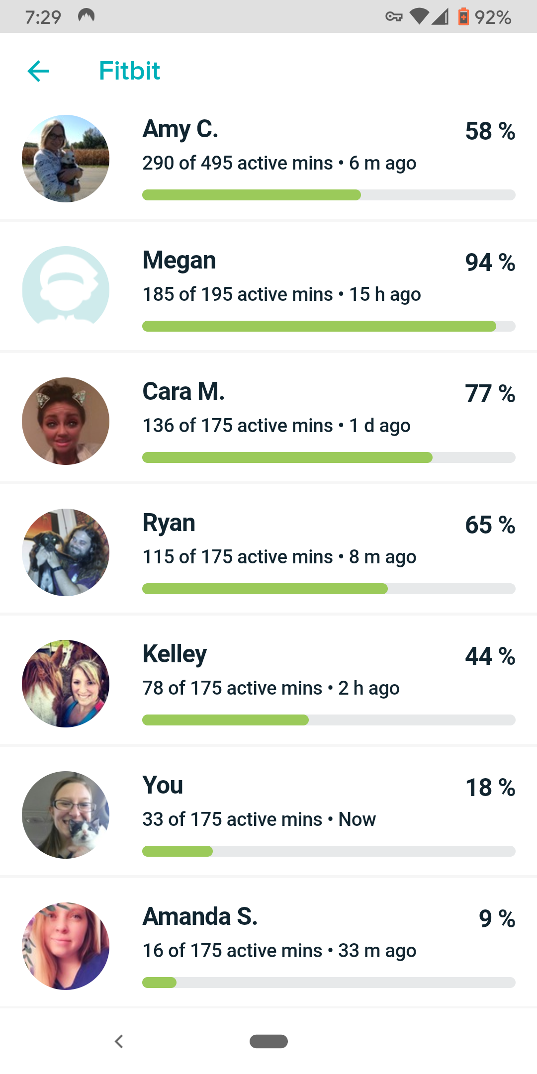Tap Amy C.'s active minutes progress bar
Image resolution: width=537 pixels, height=1074 pixels.
tap(328, 195)
